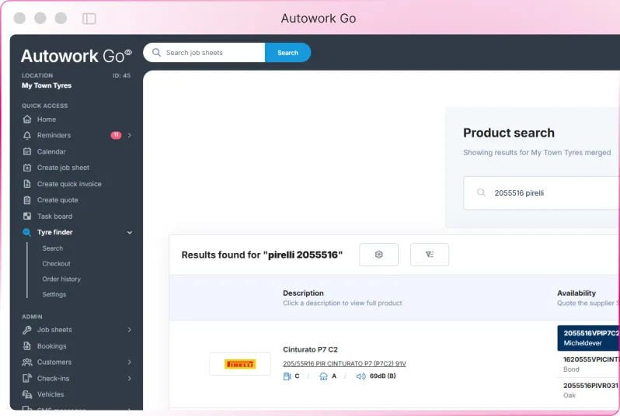This screenshot has width=620, height=416.
Task: Click the Description column header
Action: (303, 293)
